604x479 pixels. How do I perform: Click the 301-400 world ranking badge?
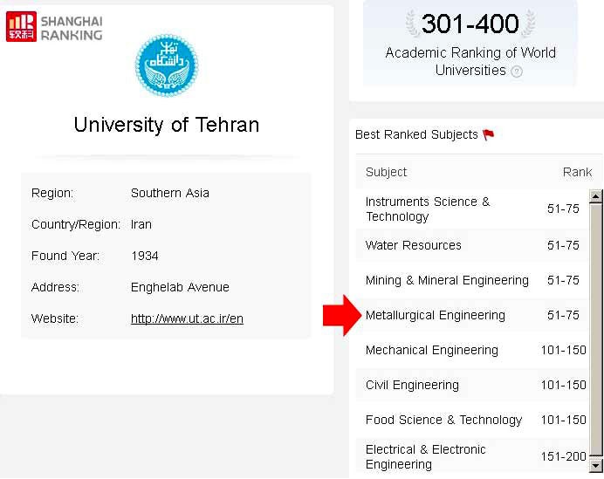coord(470,43)
